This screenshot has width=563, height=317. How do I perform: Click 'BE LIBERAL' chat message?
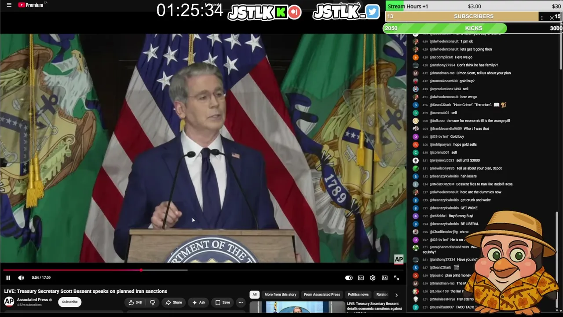(x=470, y=224)
